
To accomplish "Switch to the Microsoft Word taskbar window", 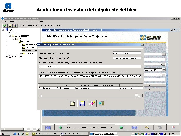I will pyautogui.click(x=74, y=134).
